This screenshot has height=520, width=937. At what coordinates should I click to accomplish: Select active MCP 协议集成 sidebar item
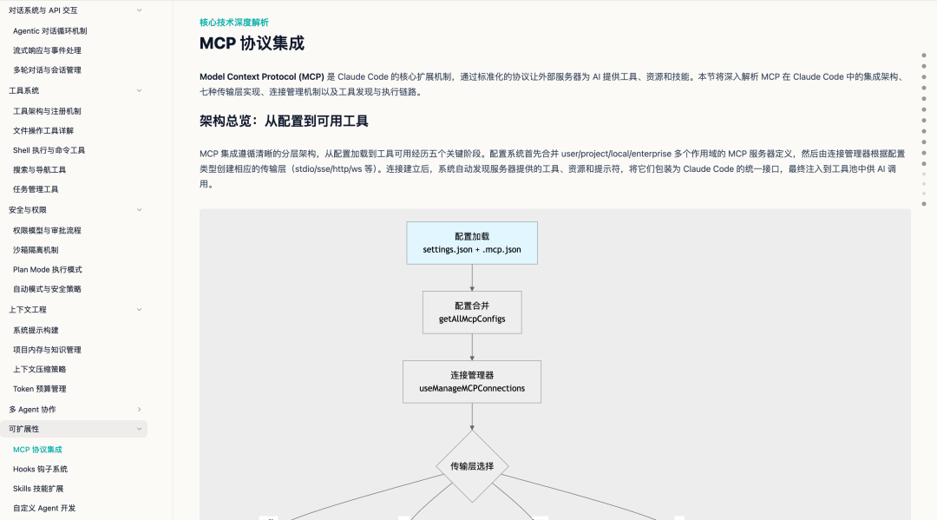point(37,450)
